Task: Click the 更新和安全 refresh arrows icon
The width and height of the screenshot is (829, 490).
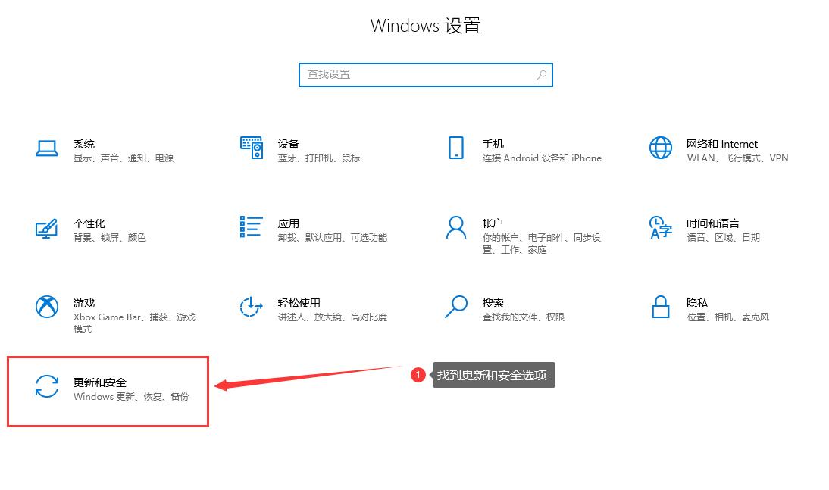Action: point(47,386)
